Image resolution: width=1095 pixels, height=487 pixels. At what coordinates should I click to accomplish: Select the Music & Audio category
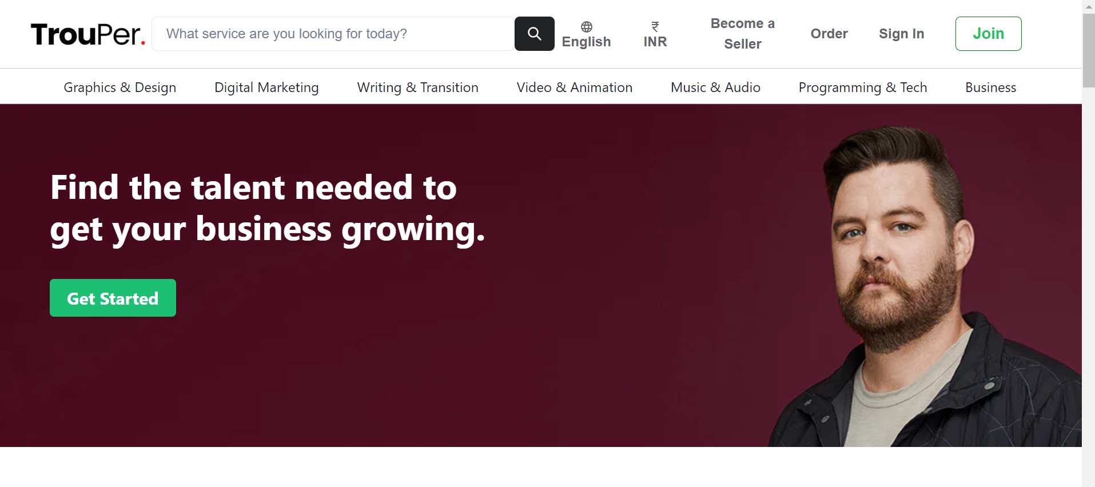(x=715, y=87)
